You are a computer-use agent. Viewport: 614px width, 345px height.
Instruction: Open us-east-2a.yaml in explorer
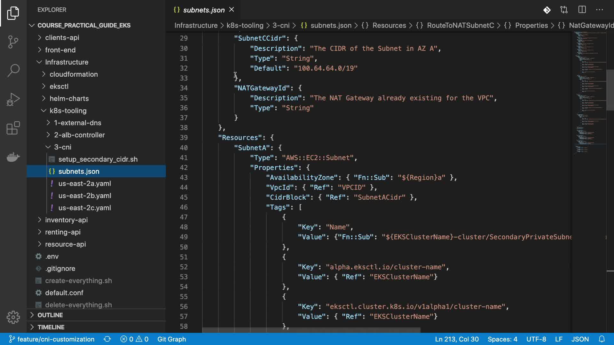point(84,184)
